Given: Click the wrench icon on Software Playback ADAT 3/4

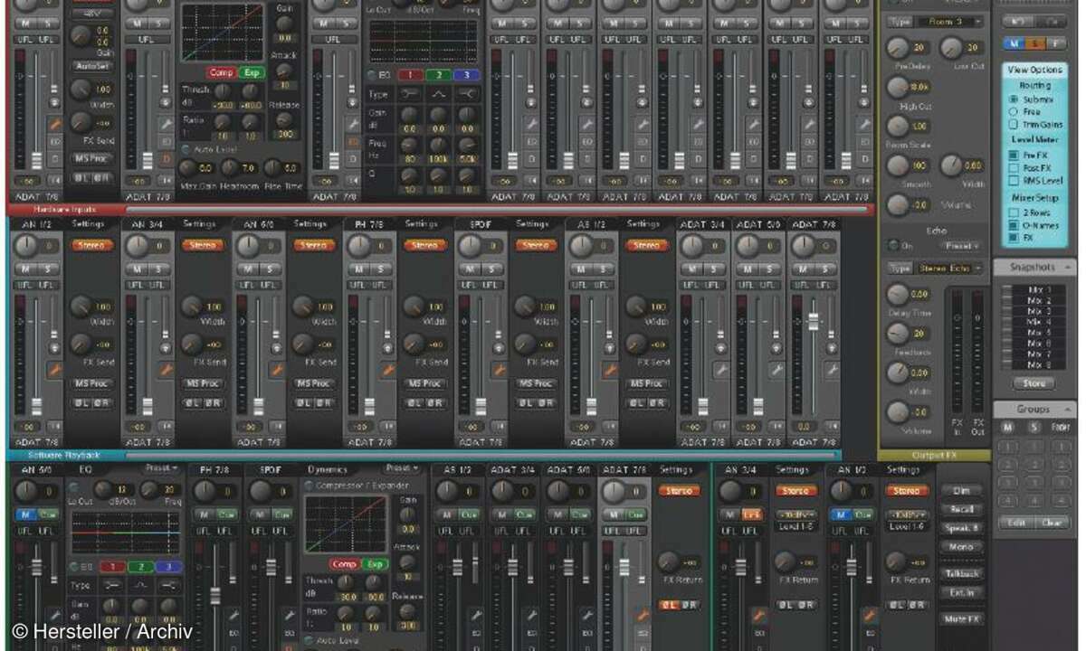Looking at the screenshot, I should tap(721, 370).
